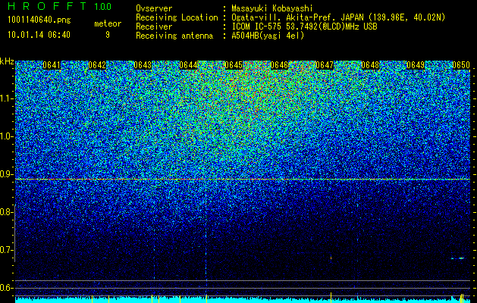The height and width of the screenshot is (303, 477).
Task: Click the 0.6 kHz axis label
Action: pyautogui.click(x=6, y=288)
